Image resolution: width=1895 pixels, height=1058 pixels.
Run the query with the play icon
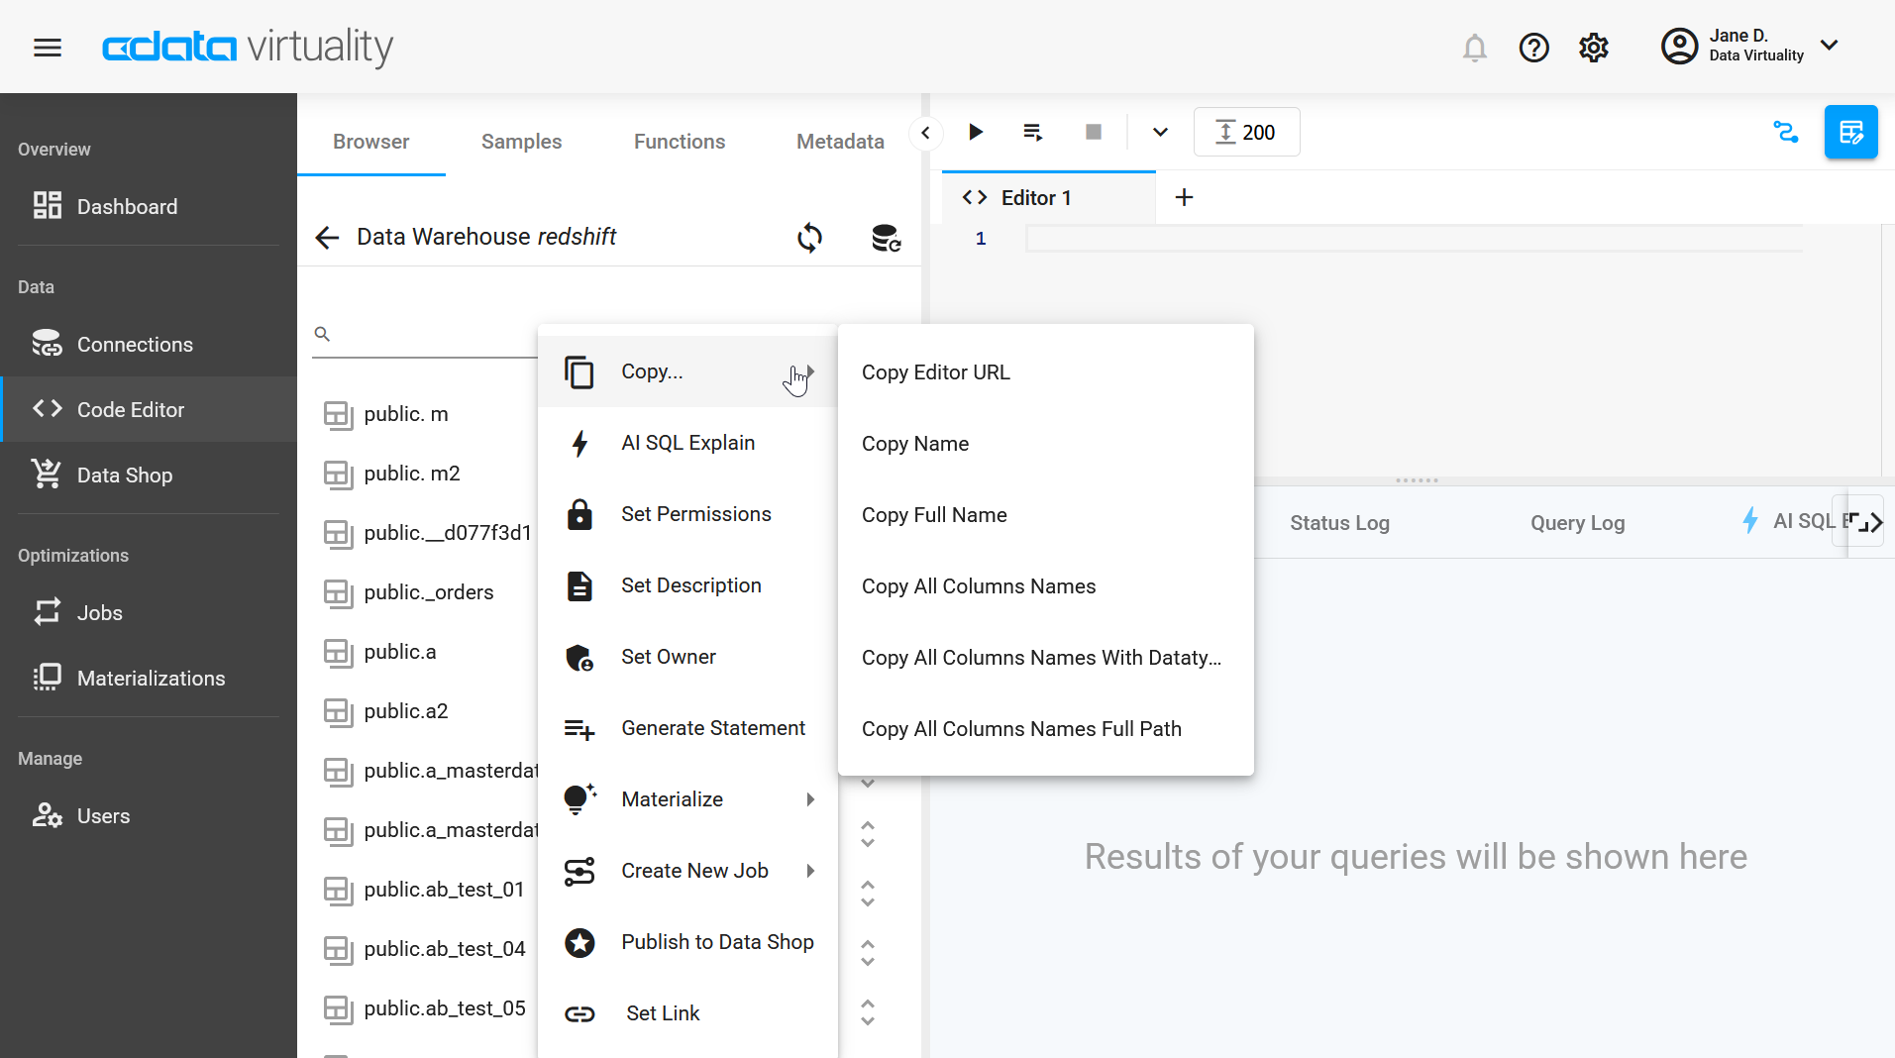[976, 132]
